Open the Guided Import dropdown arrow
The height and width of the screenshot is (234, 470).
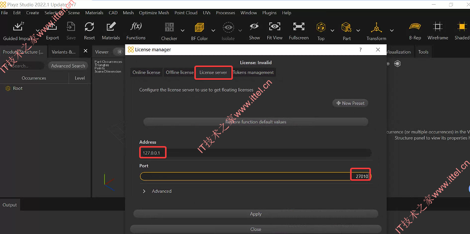click(37, 30)
